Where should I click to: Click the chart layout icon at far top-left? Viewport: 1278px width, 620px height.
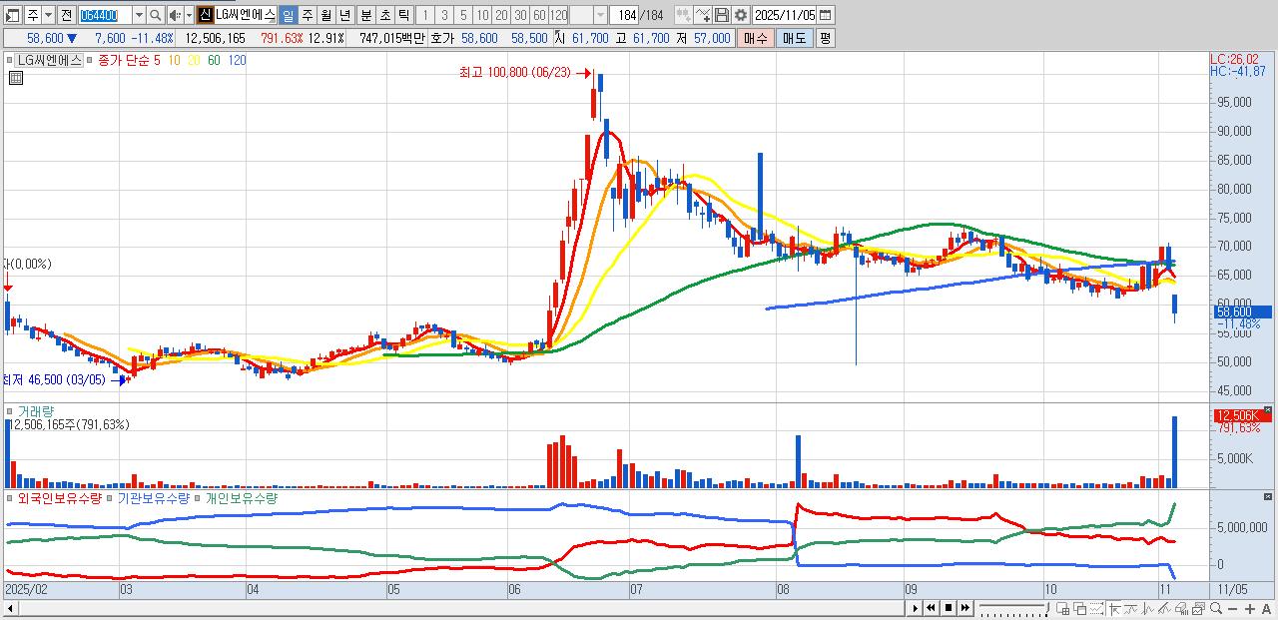(12, 15)
